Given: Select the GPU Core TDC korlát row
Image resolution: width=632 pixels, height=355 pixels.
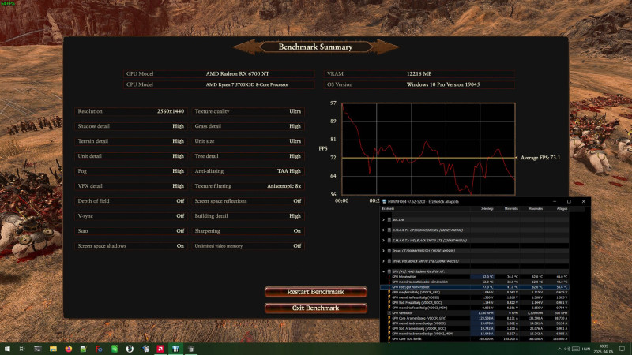Looking at the screenshot, I should 475,339.
